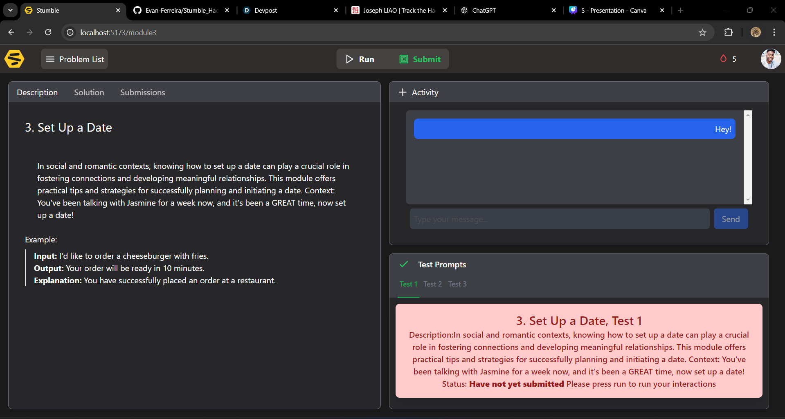Switch to the Canva Presentation tab
This screenshot has height=419, width=785.
617,10
